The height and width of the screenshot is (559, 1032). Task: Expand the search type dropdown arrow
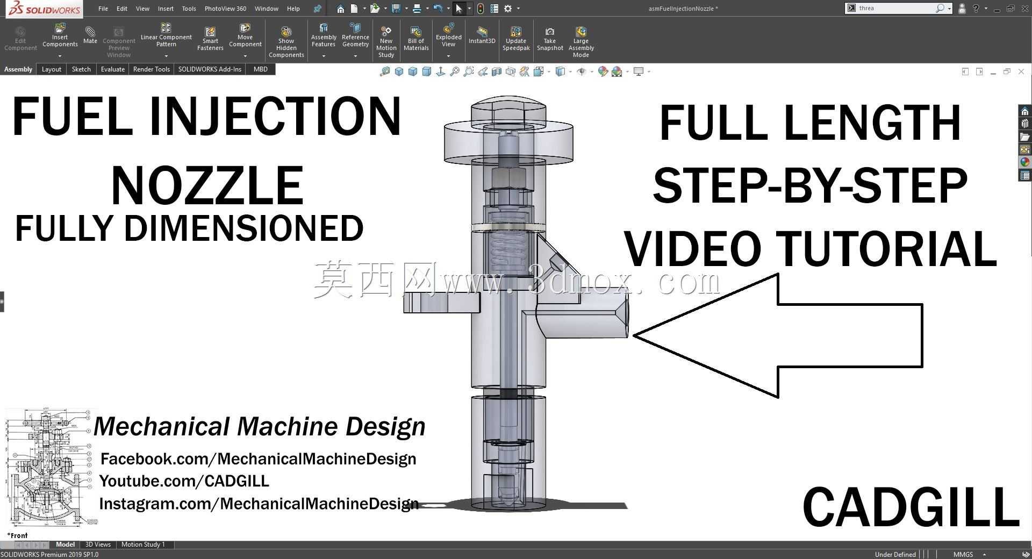(x=950, y=9)
